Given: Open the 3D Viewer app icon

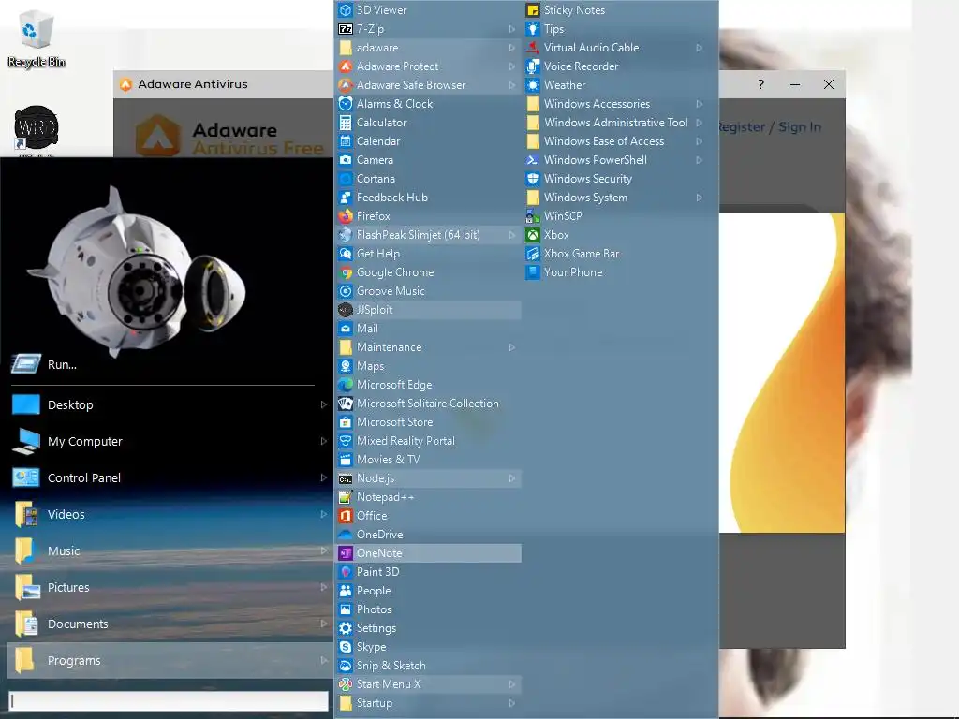Looking at the screenshot, I should 346,9.
